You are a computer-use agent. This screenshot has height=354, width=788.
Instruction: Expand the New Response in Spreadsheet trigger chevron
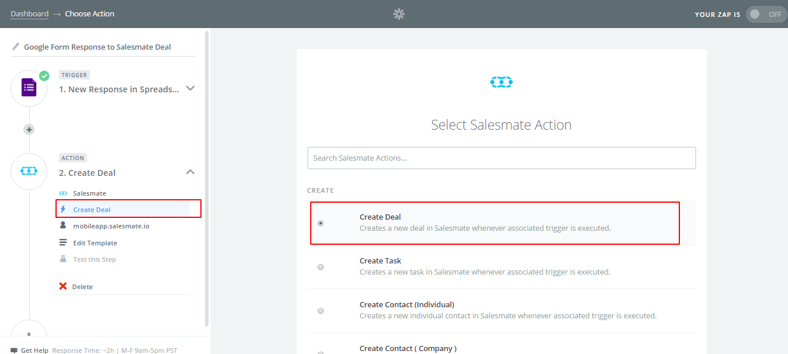(190, 88)
